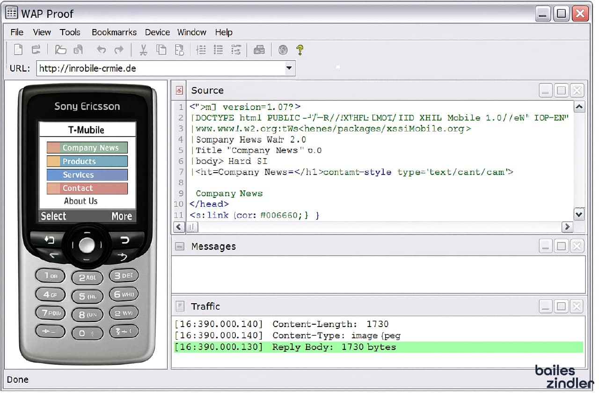Paste content using the Paste icon
Viewport: 599px width, 393px height.
[179, 50]
